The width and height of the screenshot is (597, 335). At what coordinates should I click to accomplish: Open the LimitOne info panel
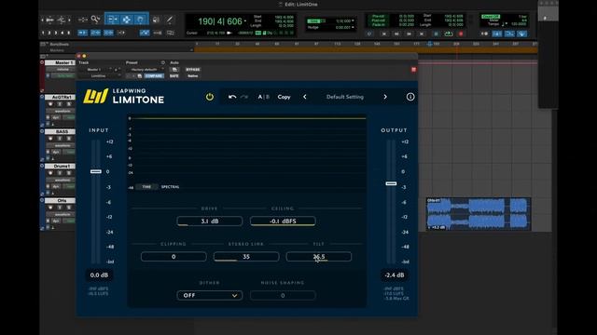[x=410, y=97]
